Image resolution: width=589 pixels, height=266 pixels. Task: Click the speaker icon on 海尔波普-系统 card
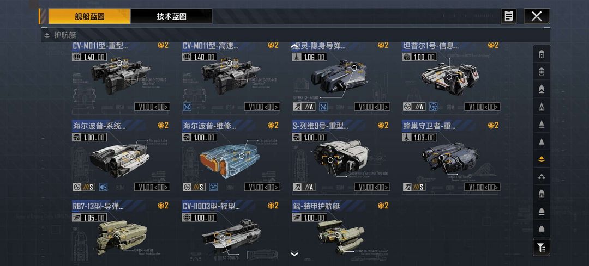(x=103, y=187)
